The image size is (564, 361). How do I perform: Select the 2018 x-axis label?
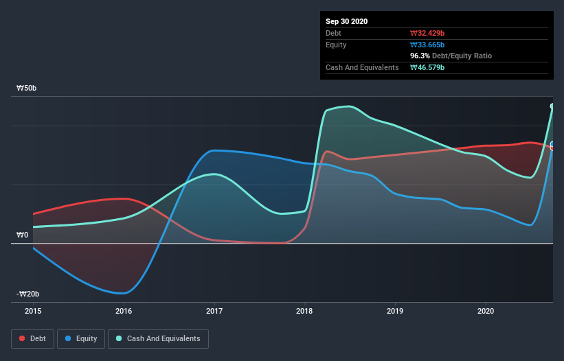coord(304,311)
